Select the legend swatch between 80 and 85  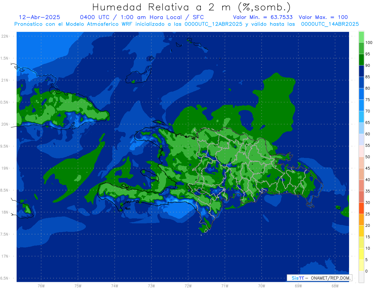361,82
